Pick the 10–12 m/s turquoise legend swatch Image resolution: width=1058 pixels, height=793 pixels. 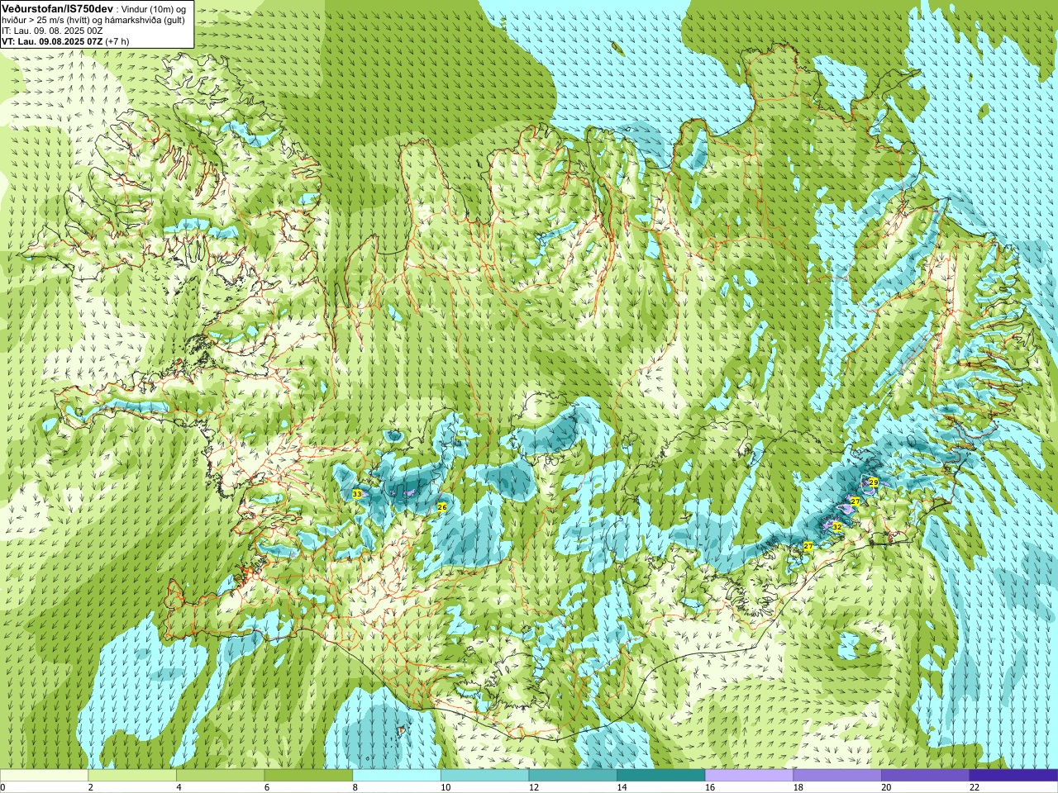tap(484, 776)
